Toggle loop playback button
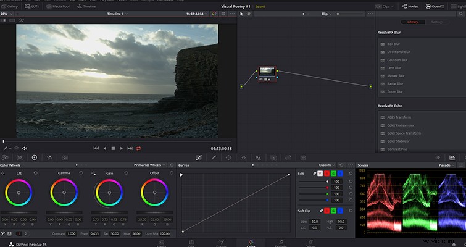 click(x=138, y=148)
